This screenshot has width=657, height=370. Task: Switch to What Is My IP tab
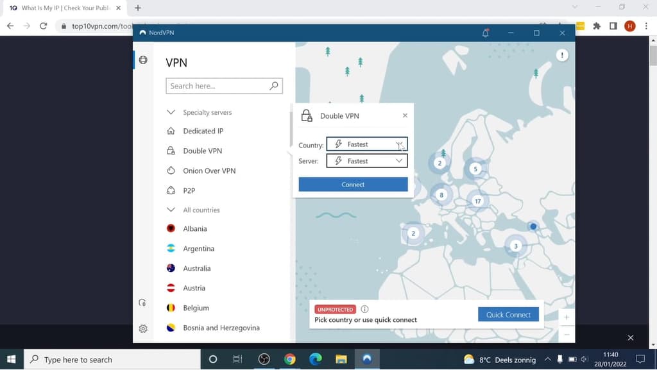(x=65, y=8)
